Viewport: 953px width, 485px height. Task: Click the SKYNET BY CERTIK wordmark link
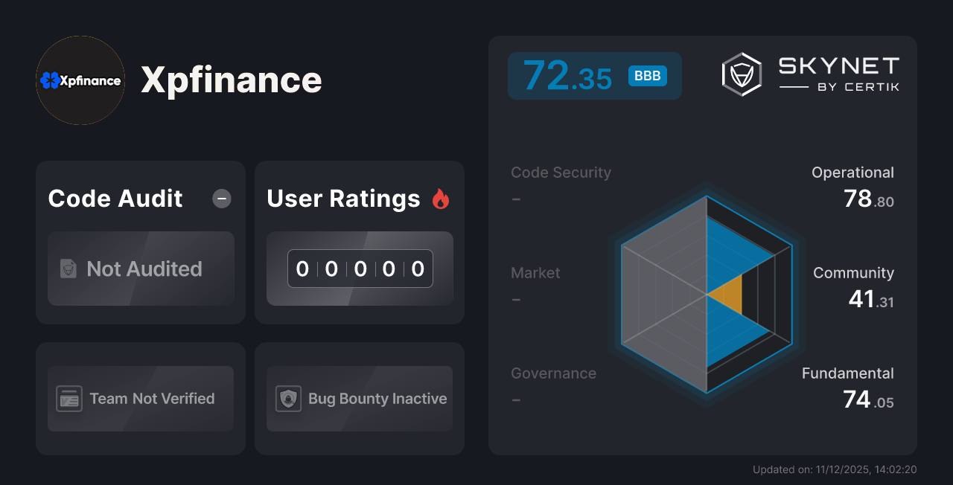point(838,73)
